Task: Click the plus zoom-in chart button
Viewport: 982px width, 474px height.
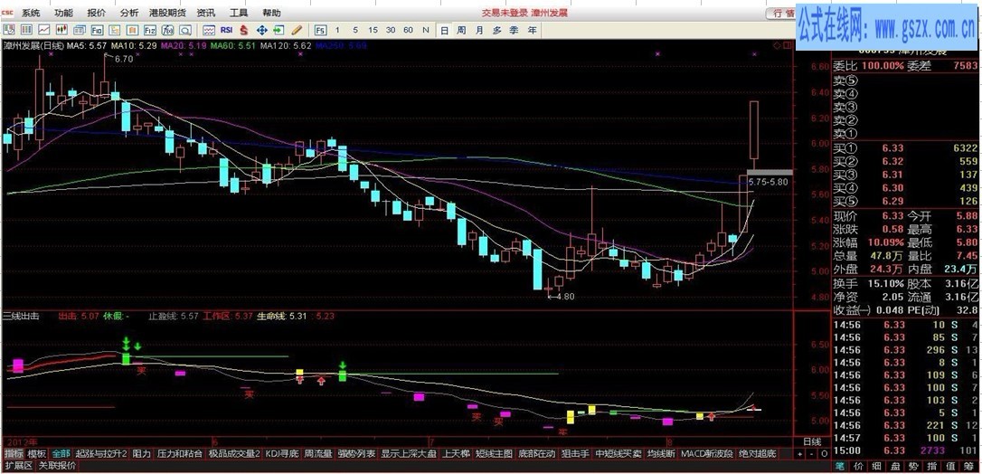Action: pyautogui.click(x=800, y=453)
